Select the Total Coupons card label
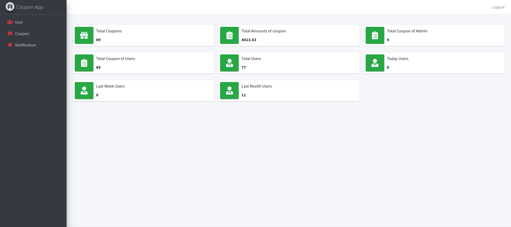 pos(109,31)
